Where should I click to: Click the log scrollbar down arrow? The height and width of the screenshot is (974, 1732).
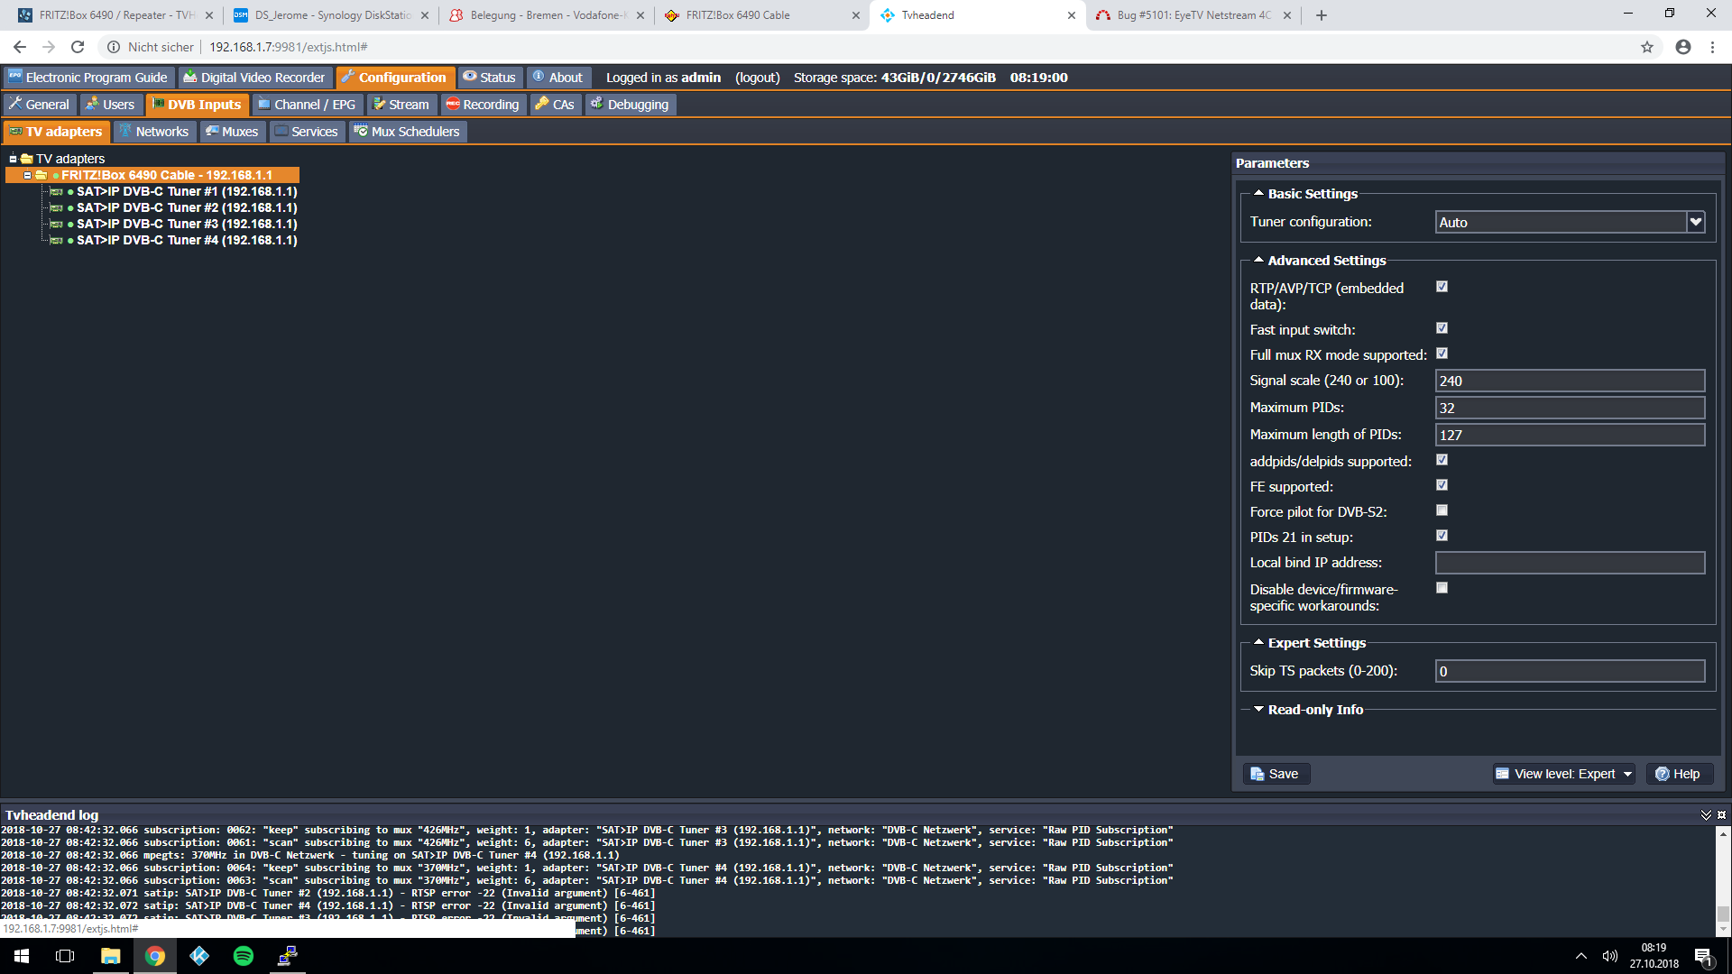[x=1723, y=930]
